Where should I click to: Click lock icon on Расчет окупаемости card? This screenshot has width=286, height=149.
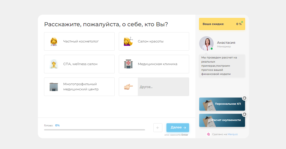[244, 114]
